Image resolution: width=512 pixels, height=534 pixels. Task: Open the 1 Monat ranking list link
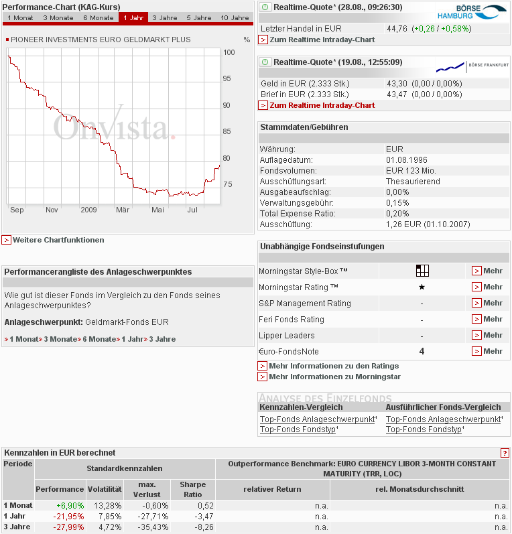pos(23,339)
